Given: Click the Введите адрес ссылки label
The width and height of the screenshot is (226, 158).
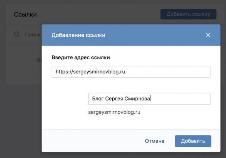Looking at the screenshot, I should coord(81,57).
